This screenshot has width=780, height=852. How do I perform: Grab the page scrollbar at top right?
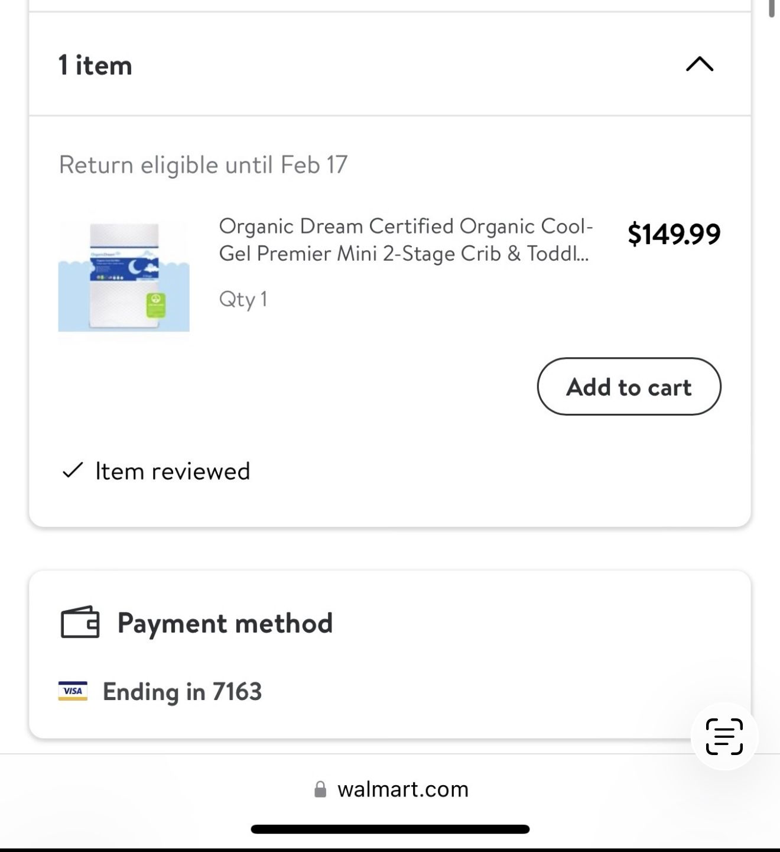pyautogui.click(x=771, y=8)
